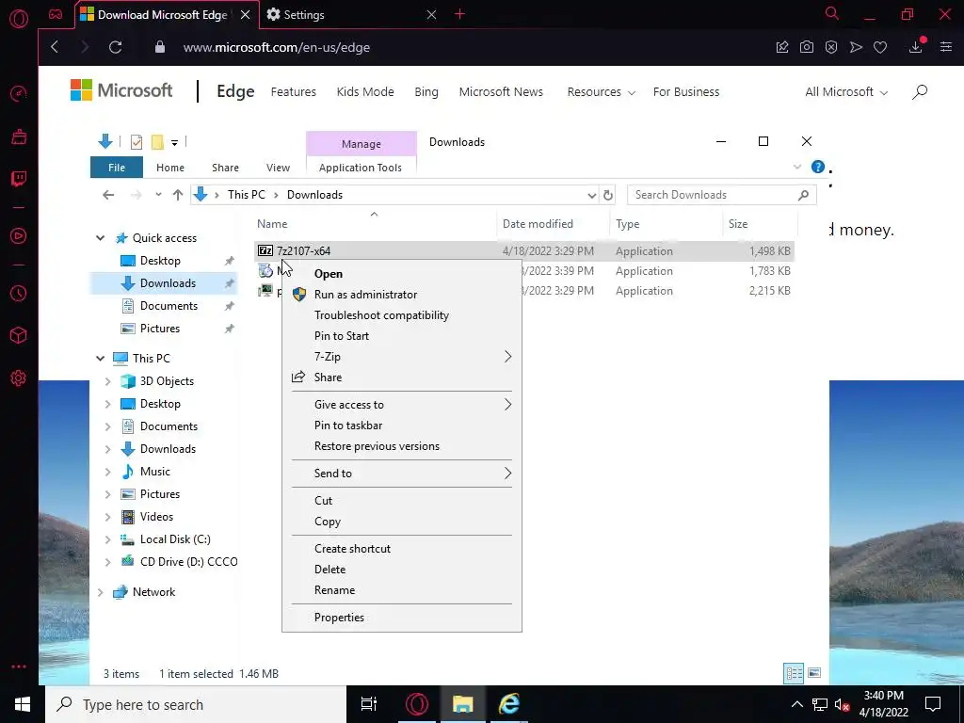Open Give access to submenu
This screenshot has width=964, height=723.
(x=402, y=405)
